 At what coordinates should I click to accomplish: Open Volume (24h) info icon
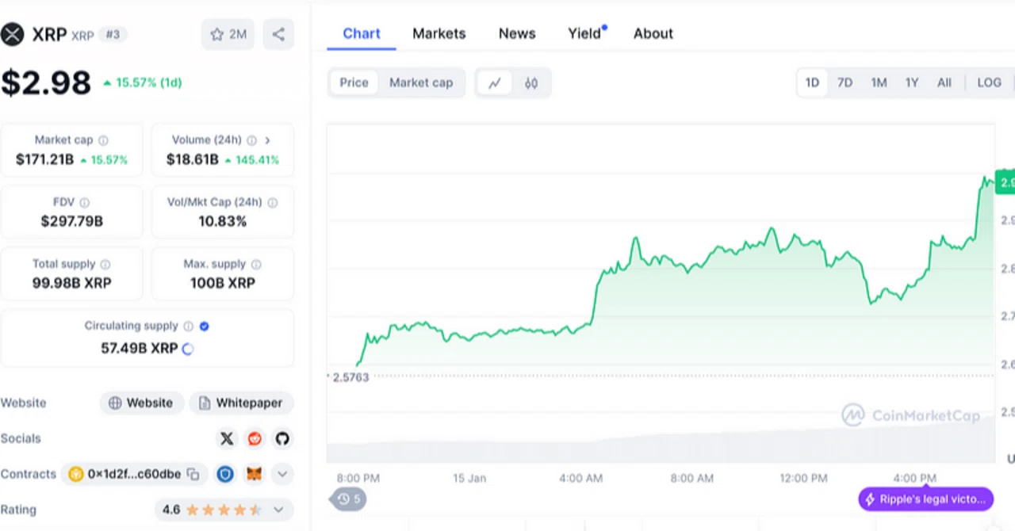251,140
